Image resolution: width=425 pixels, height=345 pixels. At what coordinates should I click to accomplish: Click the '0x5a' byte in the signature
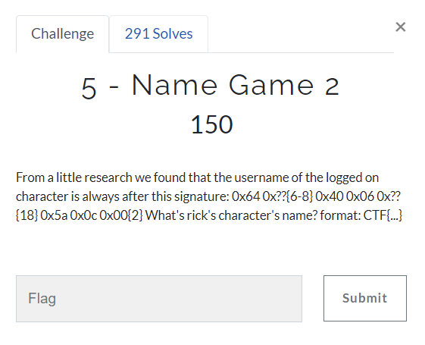click(54, 215)
